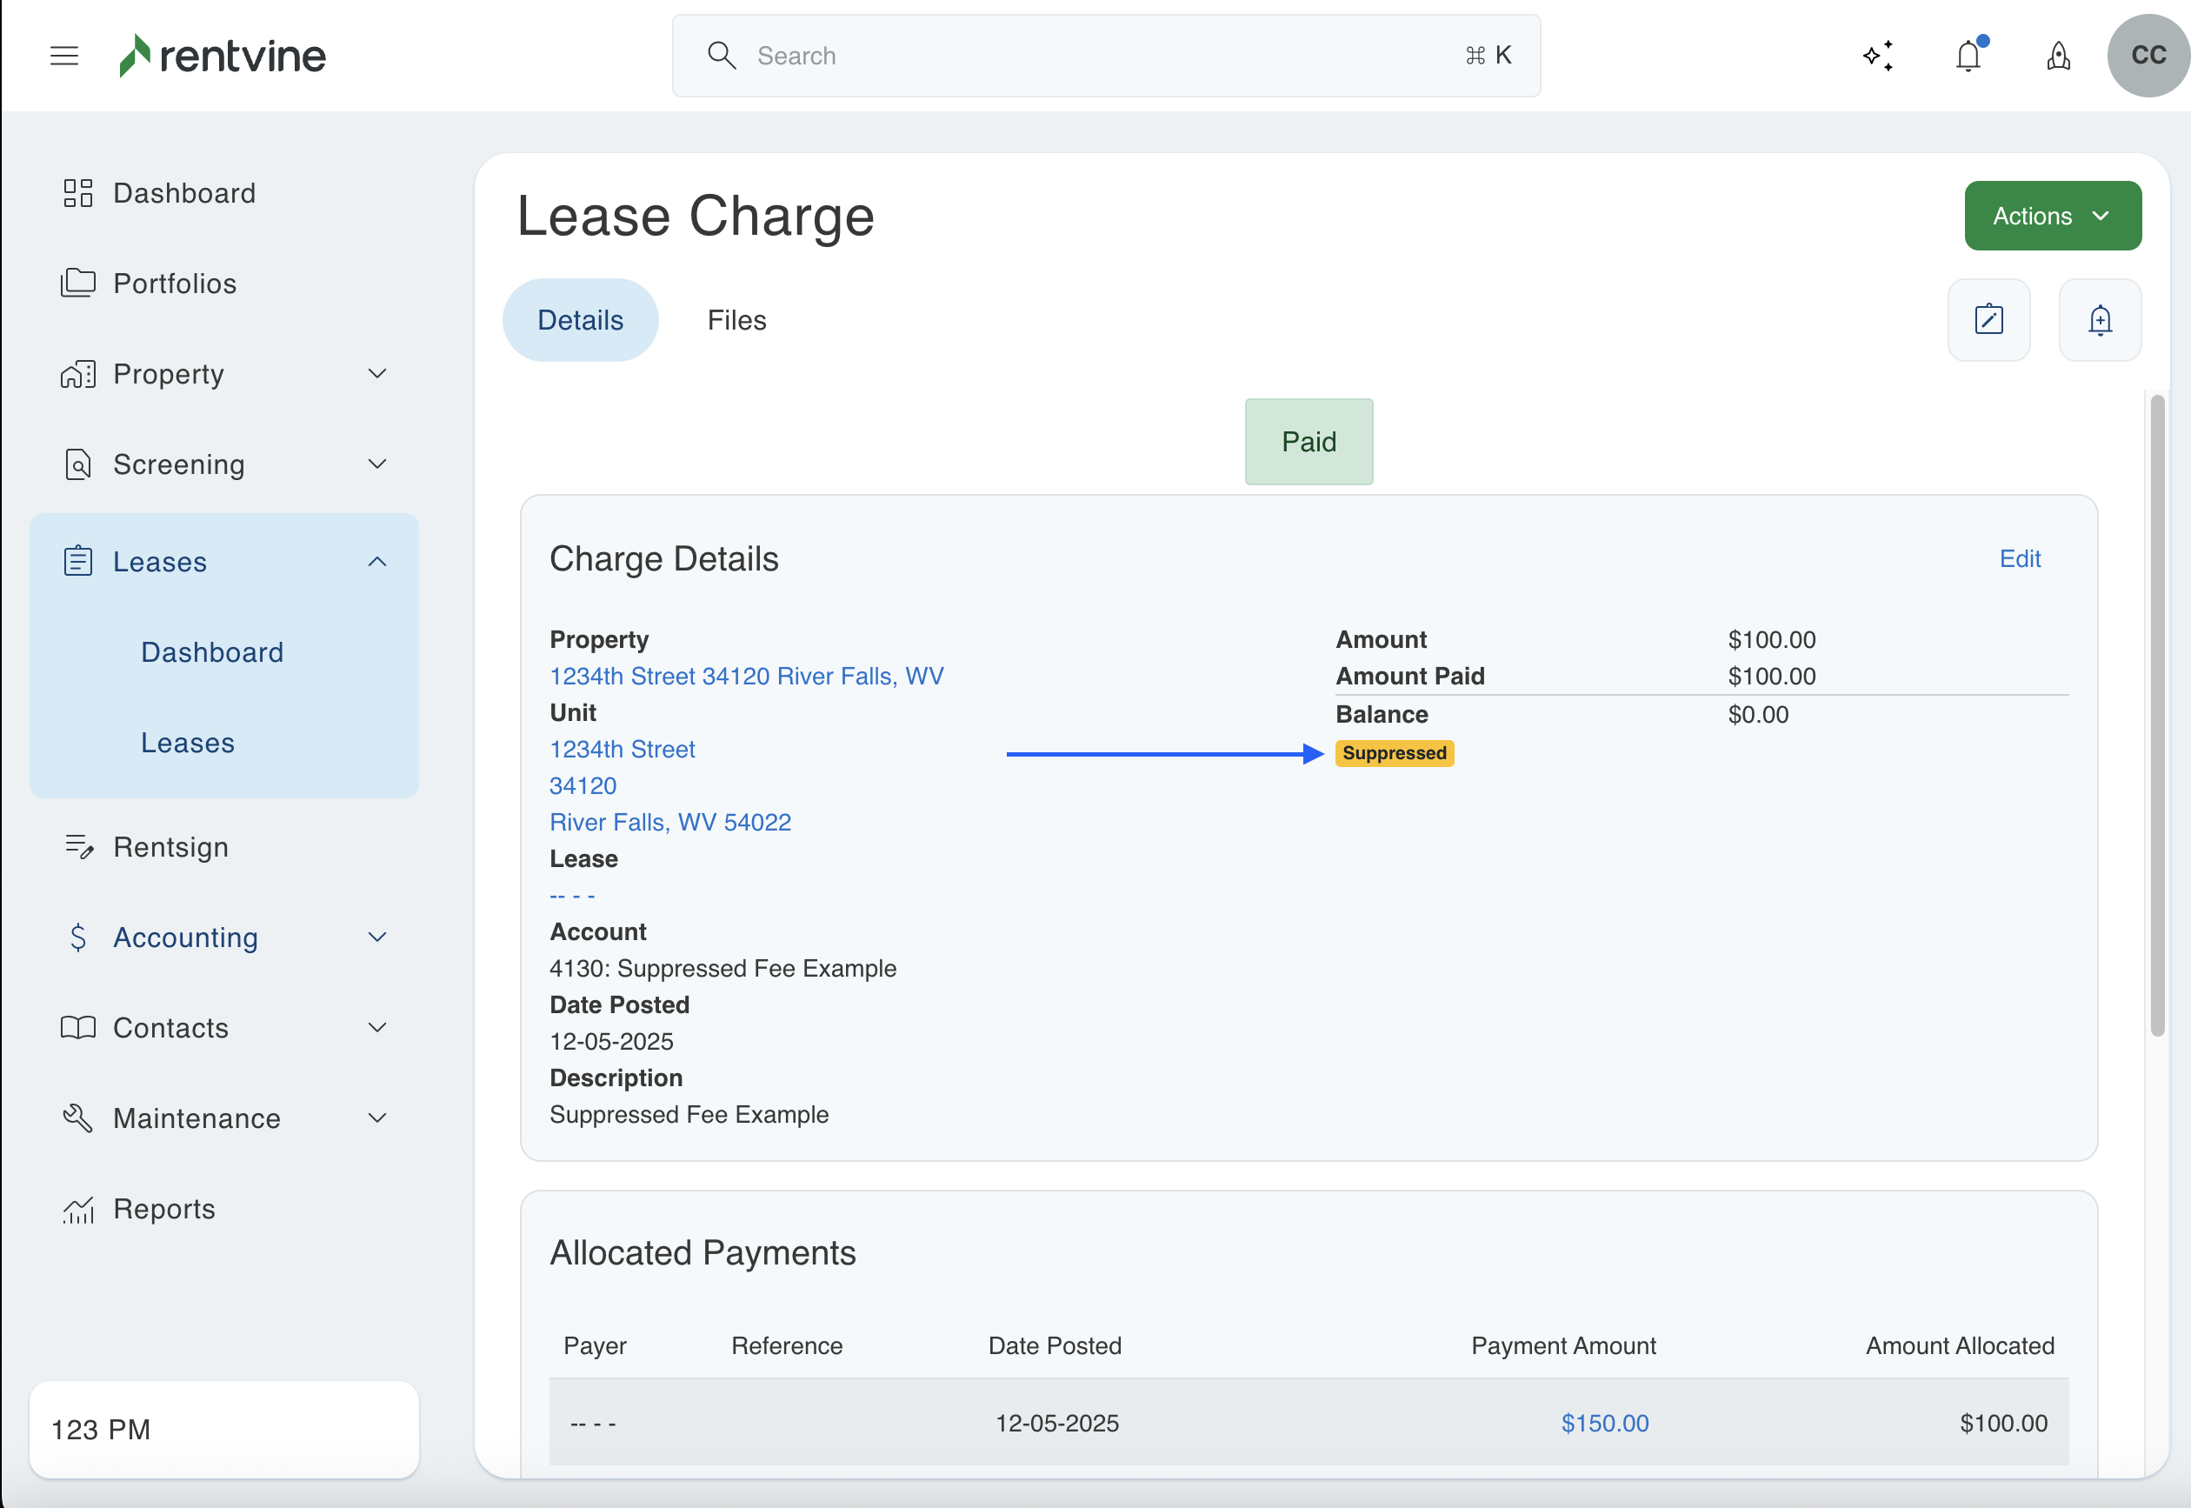Collapse the Leases sidebar section
Viewport: 2191px width, 1508px height.
376,562
